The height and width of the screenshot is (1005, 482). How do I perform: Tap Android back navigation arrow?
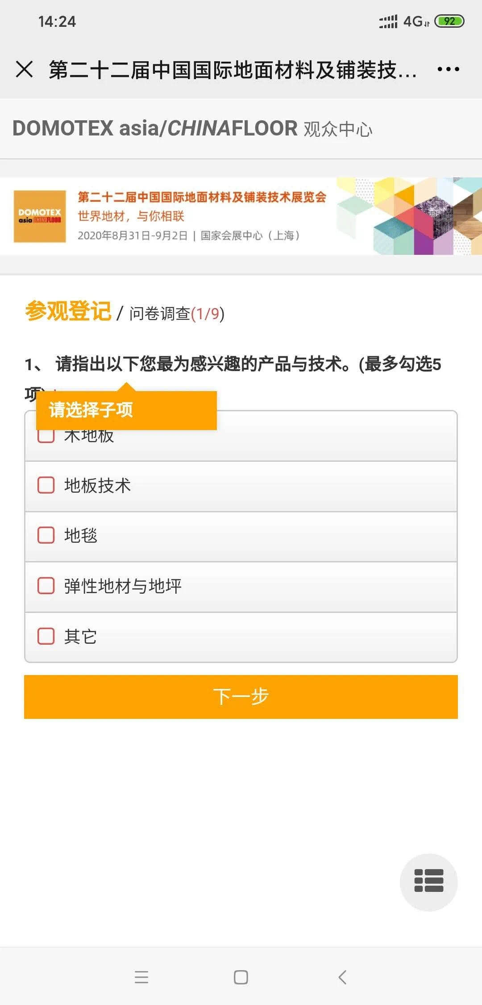tap(342, 977)
